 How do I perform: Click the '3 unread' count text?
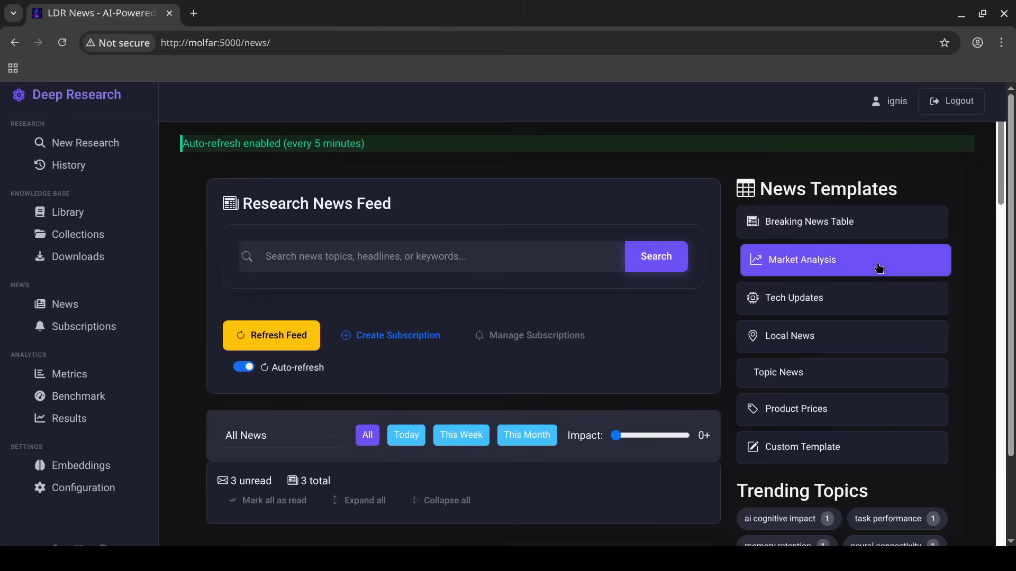pos(244,481)
